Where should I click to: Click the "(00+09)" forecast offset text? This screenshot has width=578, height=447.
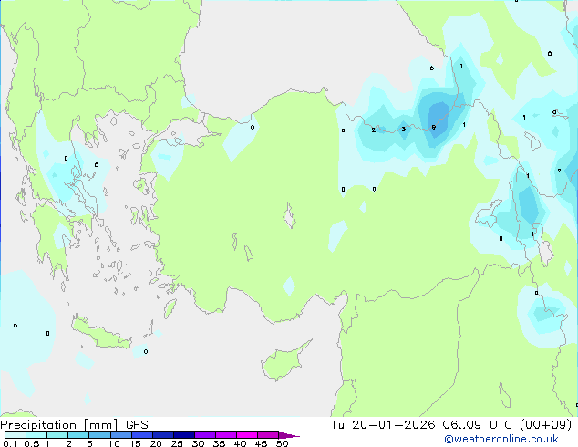tap(545, 425)
